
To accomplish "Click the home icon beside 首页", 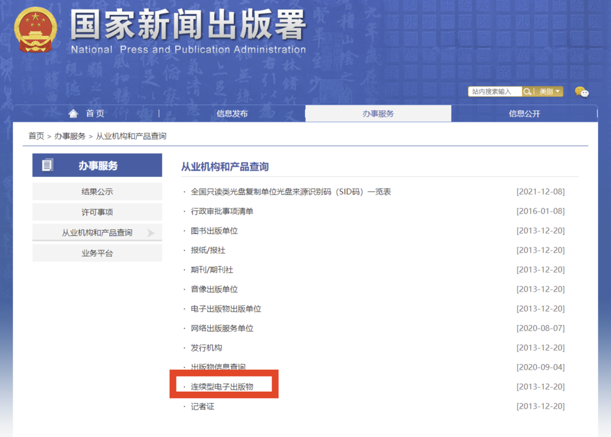I will [x=73, y=114].
